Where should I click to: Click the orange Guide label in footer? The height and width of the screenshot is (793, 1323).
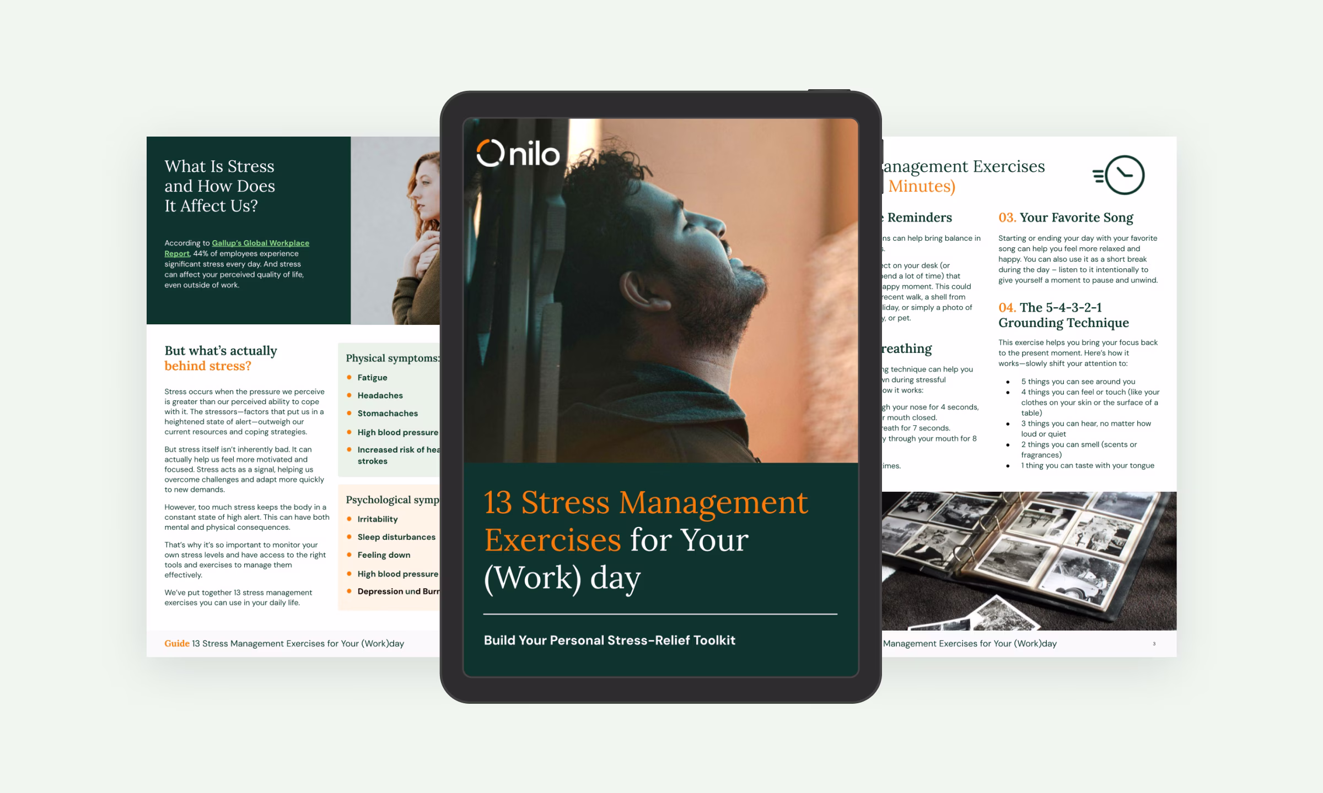tap(176, 643)
